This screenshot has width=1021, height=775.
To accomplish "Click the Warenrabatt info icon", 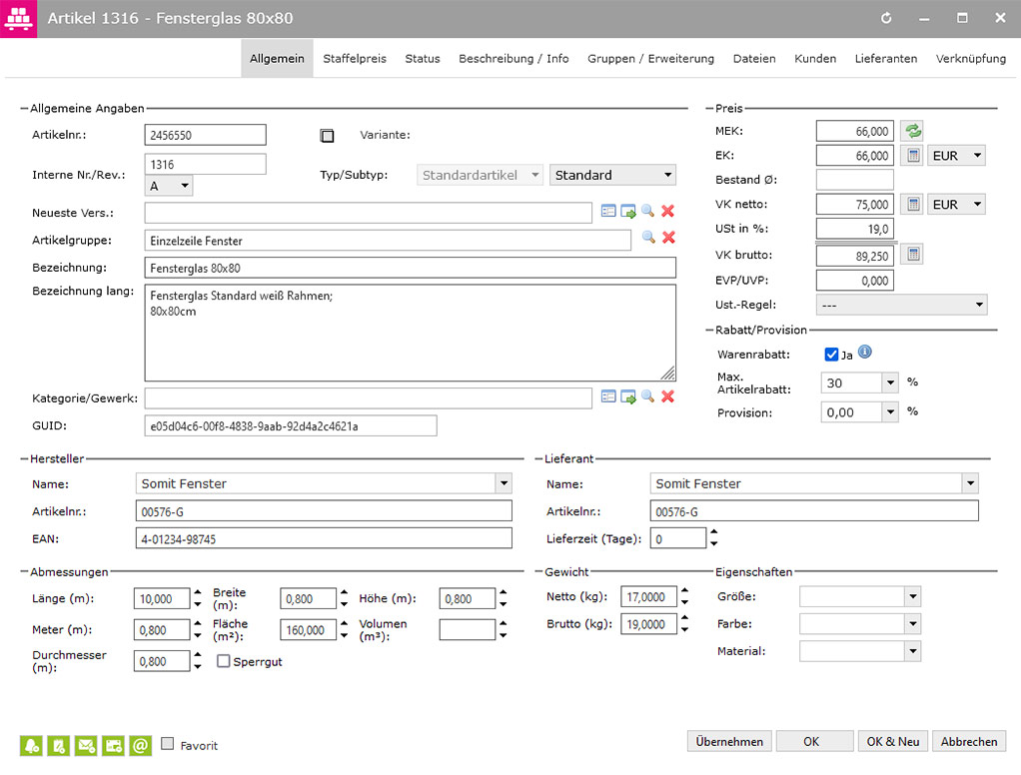I will click(x=865, y=352).
